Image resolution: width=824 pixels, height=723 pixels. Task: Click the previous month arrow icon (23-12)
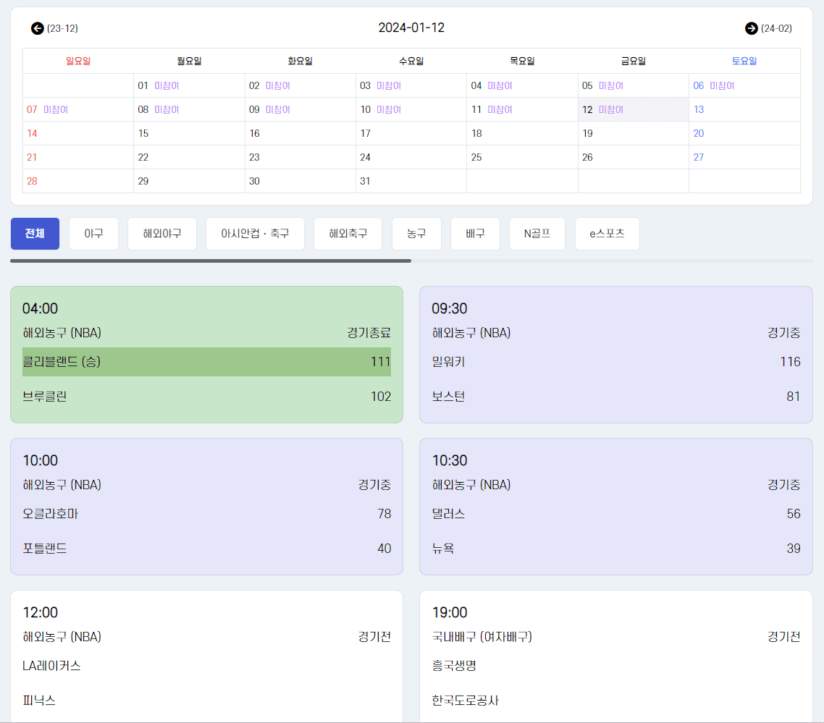coord(38,28)
